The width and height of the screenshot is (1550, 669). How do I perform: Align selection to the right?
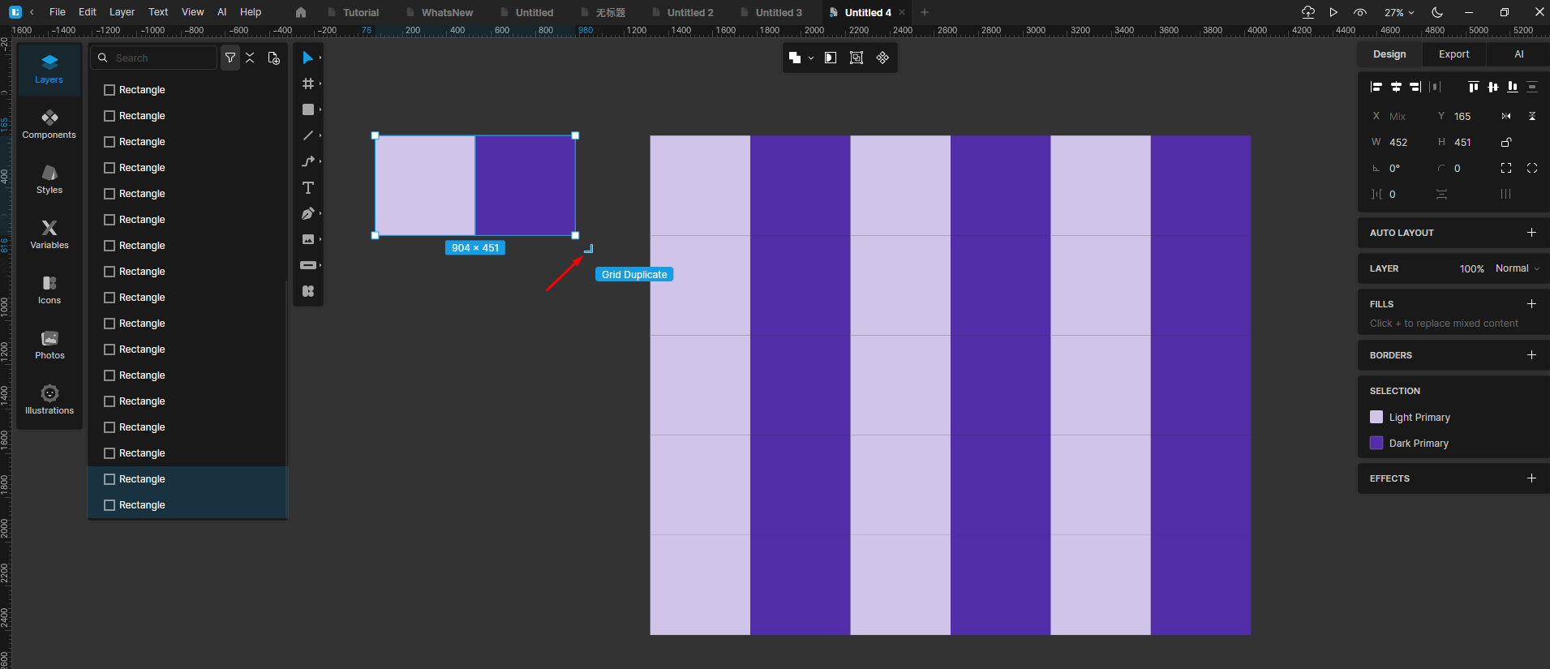click(x=1415, y=87)
